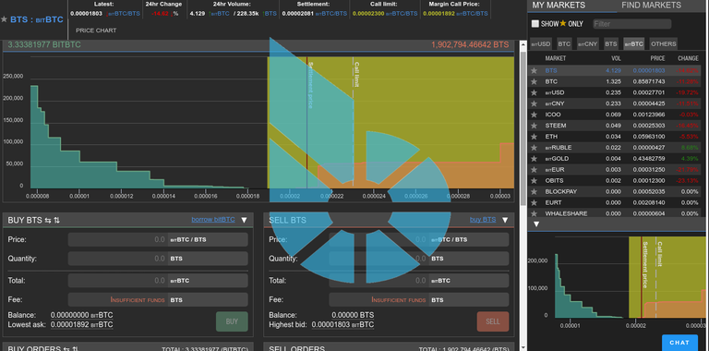This screenshot has width=709, height=351.
Task: Click scrollbar down arrow at page bottom
Action: pos(523,347)
